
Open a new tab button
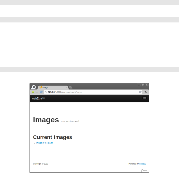click(71, 88)
